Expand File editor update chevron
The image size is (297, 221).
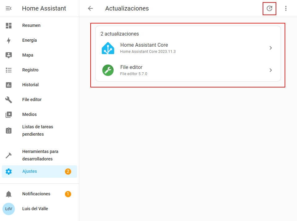[271, 70]
